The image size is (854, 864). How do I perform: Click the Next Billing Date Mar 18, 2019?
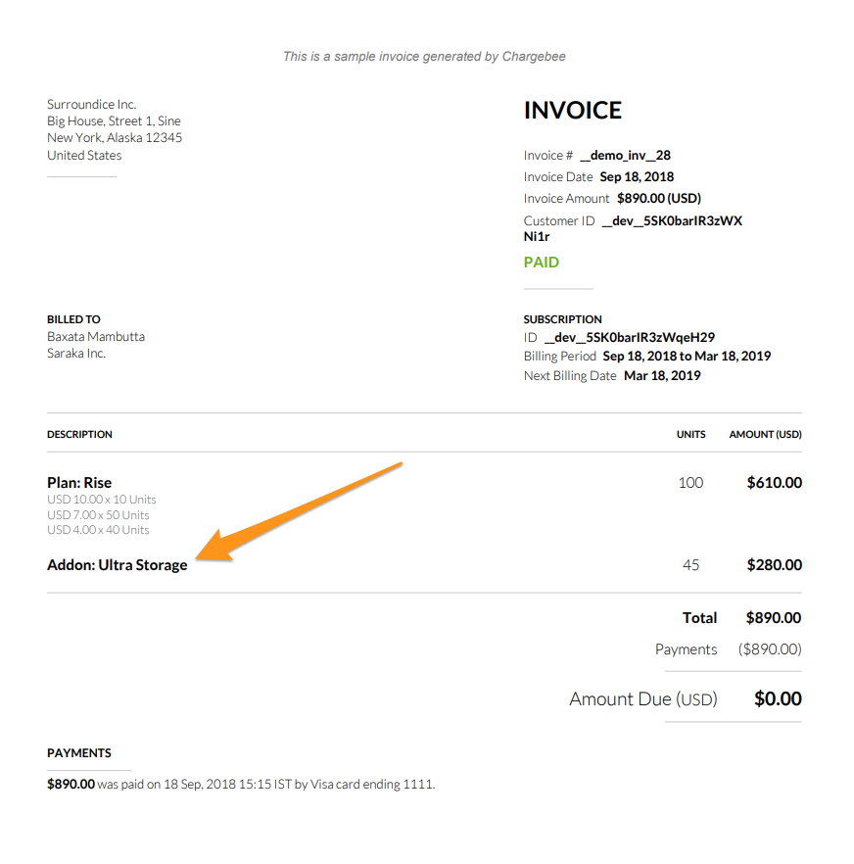tap(662, 376)
